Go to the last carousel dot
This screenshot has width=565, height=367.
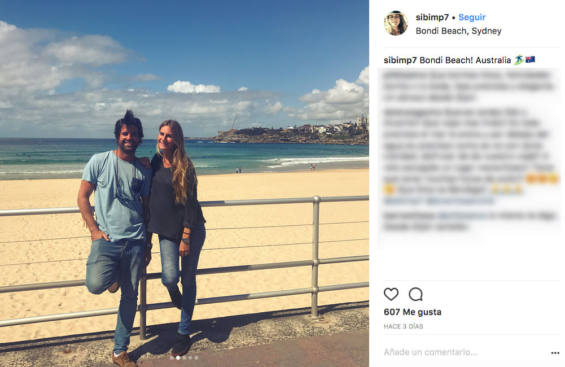click(196, 357)
